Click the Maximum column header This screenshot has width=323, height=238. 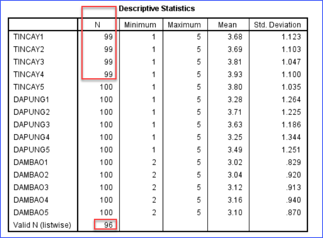tap(184, 25)
